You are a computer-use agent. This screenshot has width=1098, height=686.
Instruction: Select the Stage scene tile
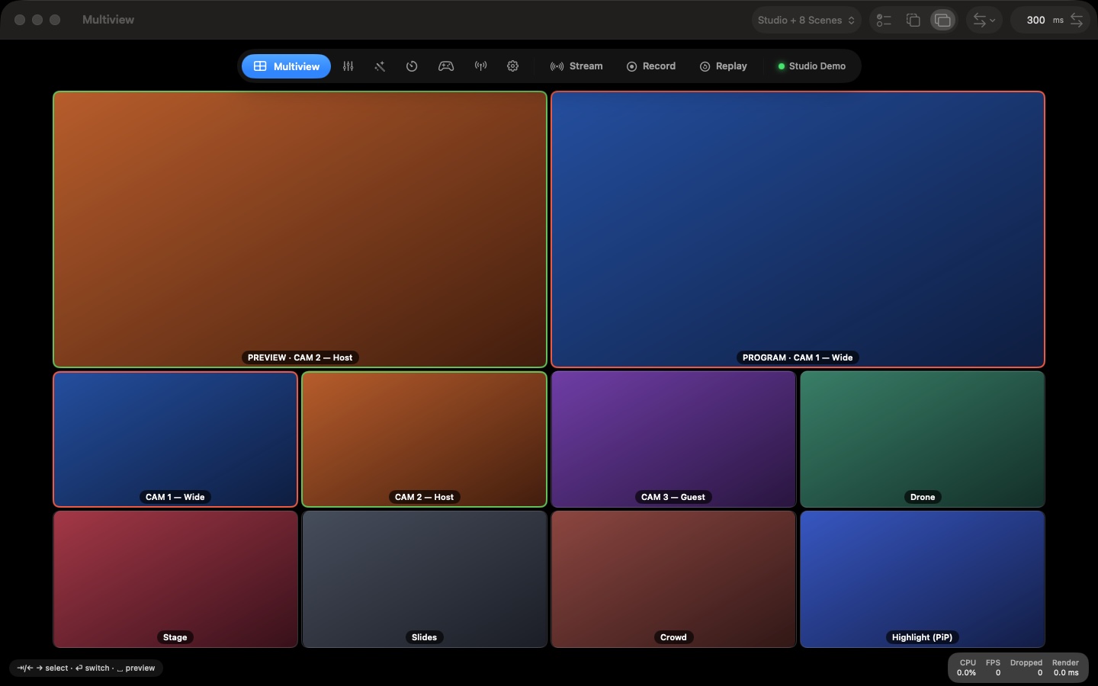click(x=175, y=579)
